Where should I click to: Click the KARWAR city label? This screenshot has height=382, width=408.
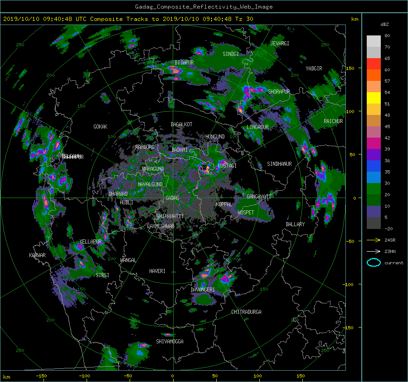coord(37,255)
